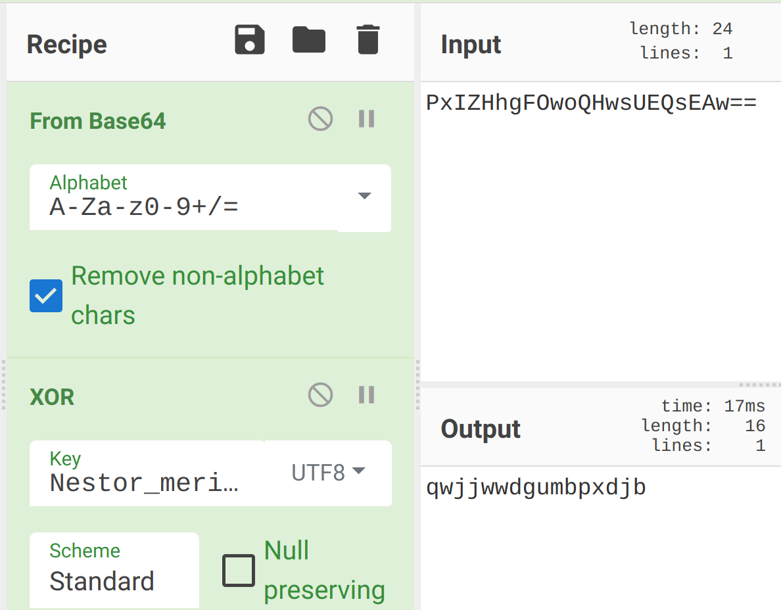The height and width of the screenshot is (610, 781).
Task: Clear the recipe with the trash icon
Action: pyautogui.click(x=369, y=39)
